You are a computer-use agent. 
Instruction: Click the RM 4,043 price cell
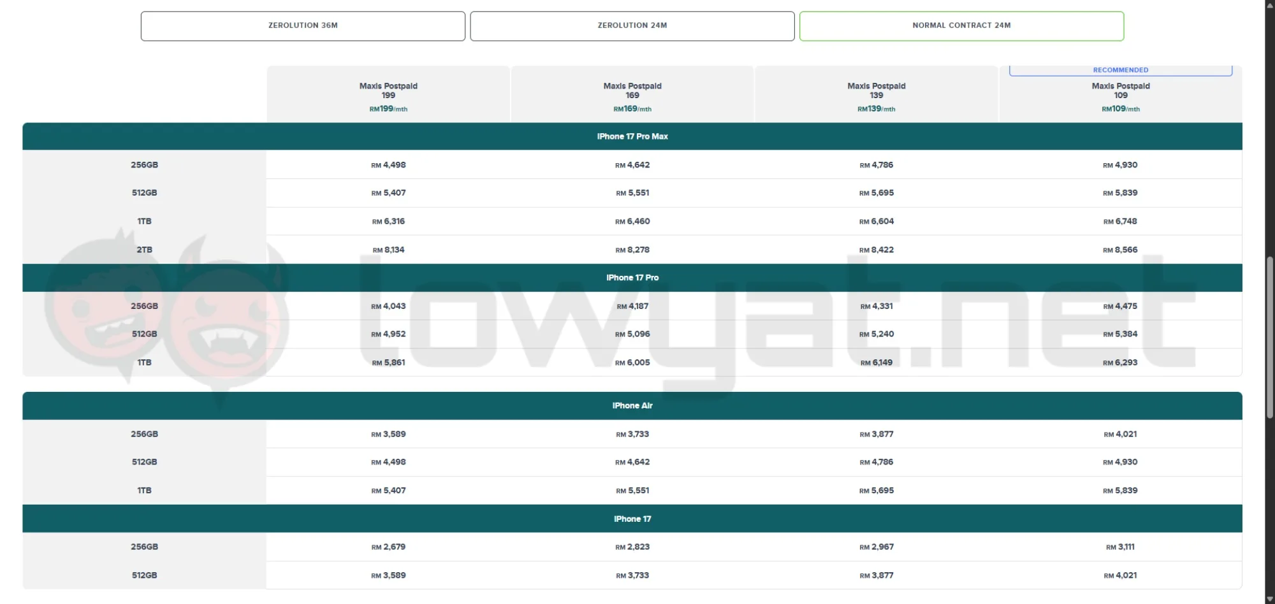(x=388, y=306)
